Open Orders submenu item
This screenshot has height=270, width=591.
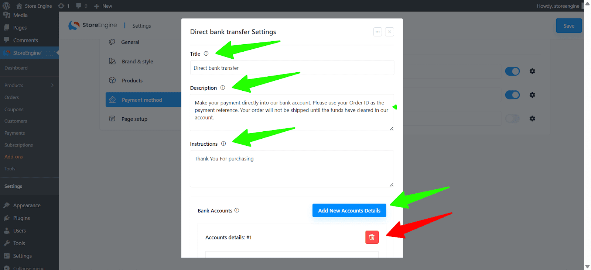(11, 97)
